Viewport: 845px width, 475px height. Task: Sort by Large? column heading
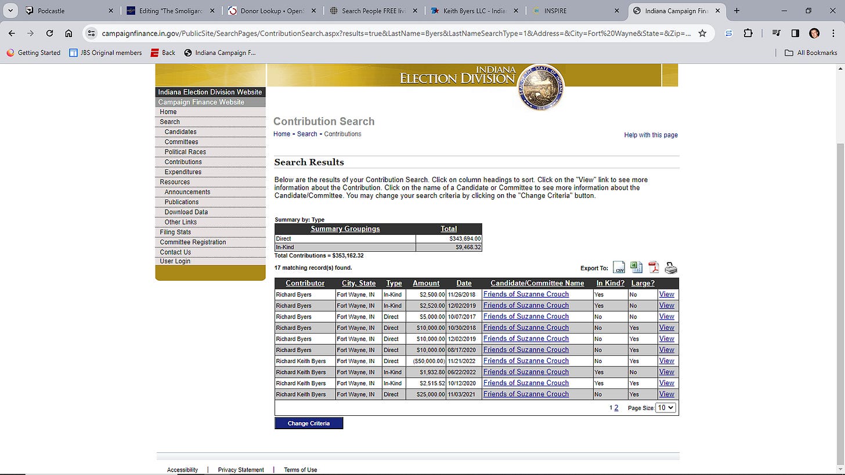pyautogui.click(x=642, y=283)
